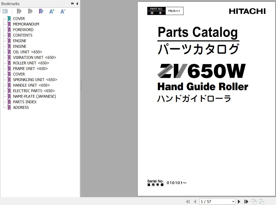The height and width of the screenshot is (205, 276).
Task: Click the purple current-bookmark locate icon
Action: pos(41,11)
